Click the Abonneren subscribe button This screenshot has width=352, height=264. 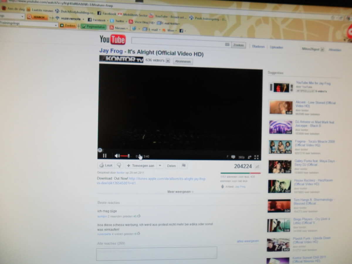pos(183,61)
